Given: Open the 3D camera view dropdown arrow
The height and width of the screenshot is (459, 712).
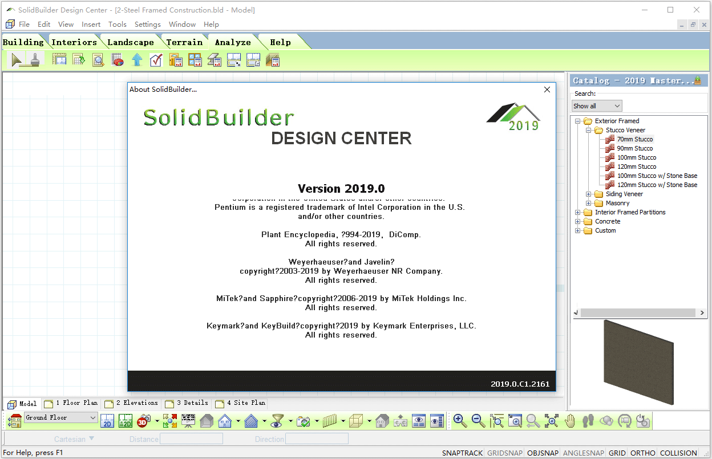Looking at the screenshot, I should pyautogui.click(x=157, y=422).
